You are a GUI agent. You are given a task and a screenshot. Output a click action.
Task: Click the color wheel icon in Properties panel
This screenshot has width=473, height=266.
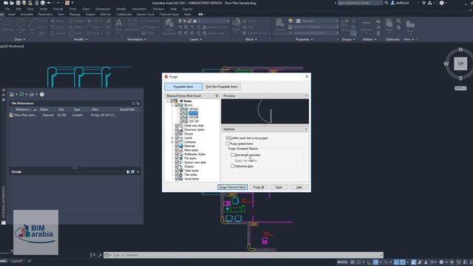point(290,21)
